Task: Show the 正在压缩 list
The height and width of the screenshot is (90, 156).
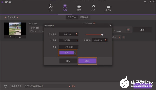Action: [72, 17]
